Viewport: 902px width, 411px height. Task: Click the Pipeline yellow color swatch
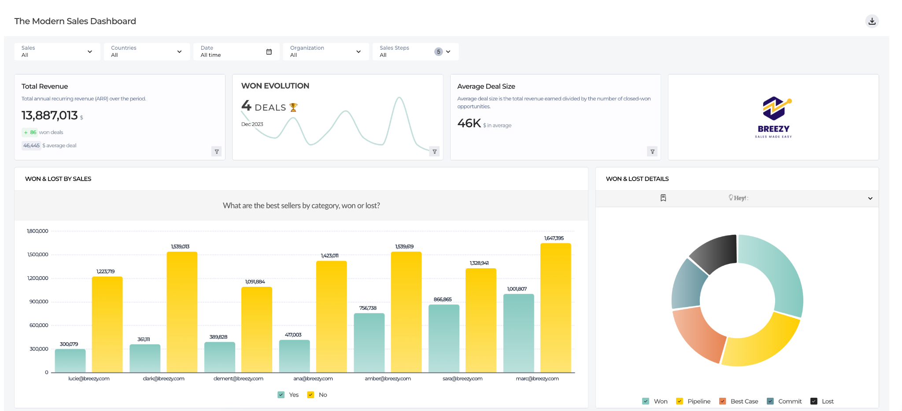click(679, 401)
